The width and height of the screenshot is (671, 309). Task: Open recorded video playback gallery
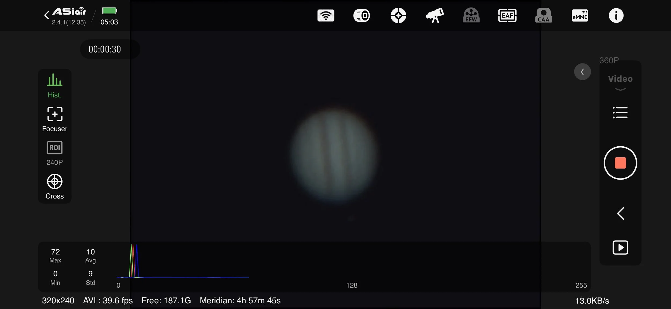tap(620, 247)
